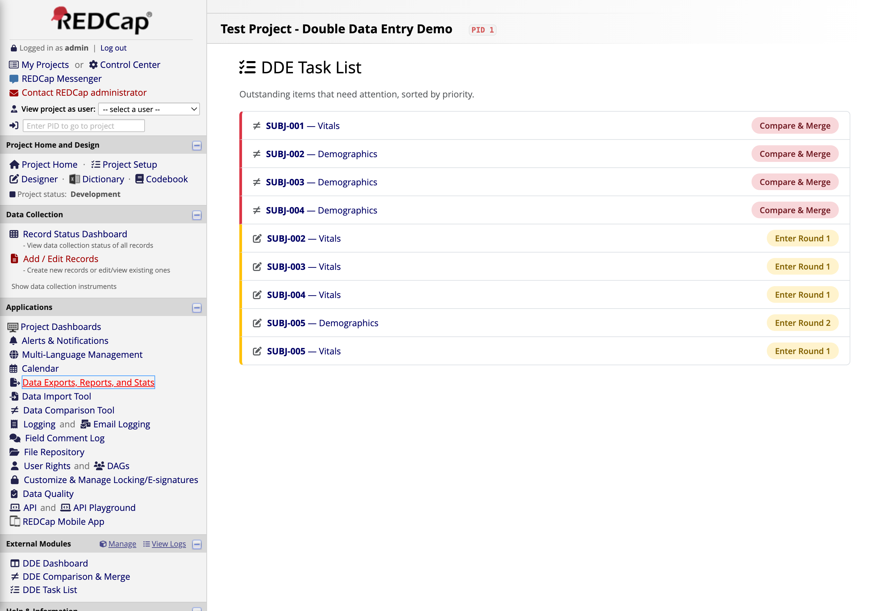The width and height of the screenshot is (869, 611).
Task: Click the not-equal icon beside SUBJ-002 Demographics
Action: [257, 154]
